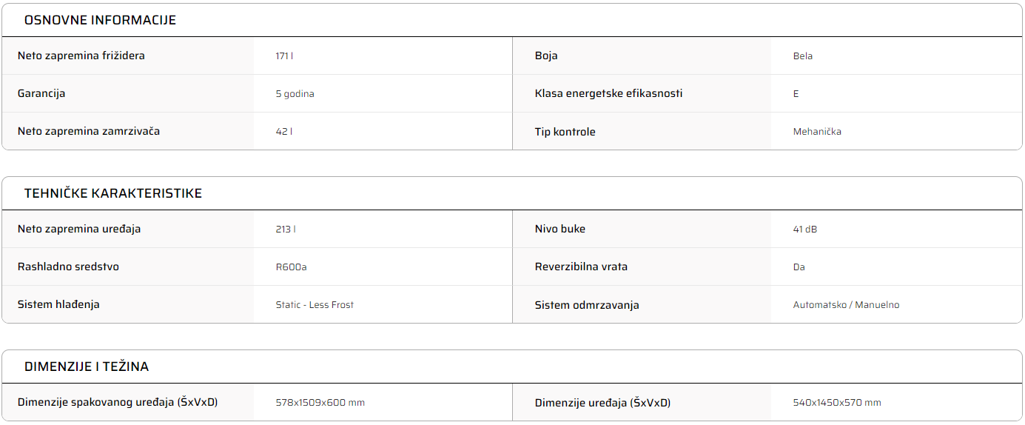Click the 213 l device volume value
Screen dimensions: 1025x425
[286, 229]
